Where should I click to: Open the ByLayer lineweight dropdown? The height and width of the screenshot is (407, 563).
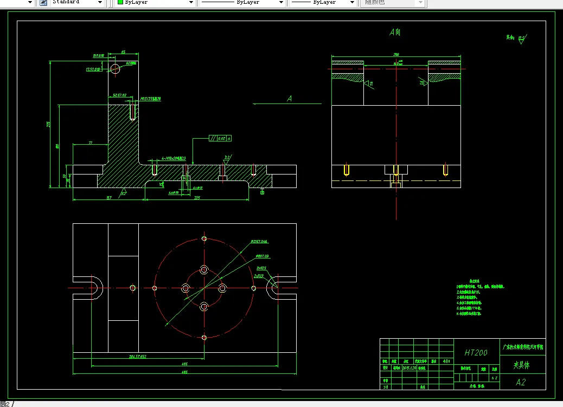pos(352,3)
